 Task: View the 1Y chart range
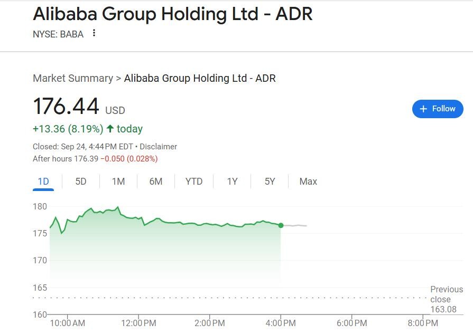pos(233,182)
